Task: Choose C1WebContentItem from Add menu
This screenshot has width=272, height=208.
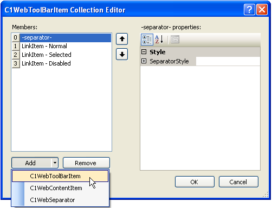Action: coord(60,188)
